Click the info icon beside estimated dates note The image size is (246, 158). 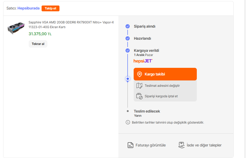[128, 122]
